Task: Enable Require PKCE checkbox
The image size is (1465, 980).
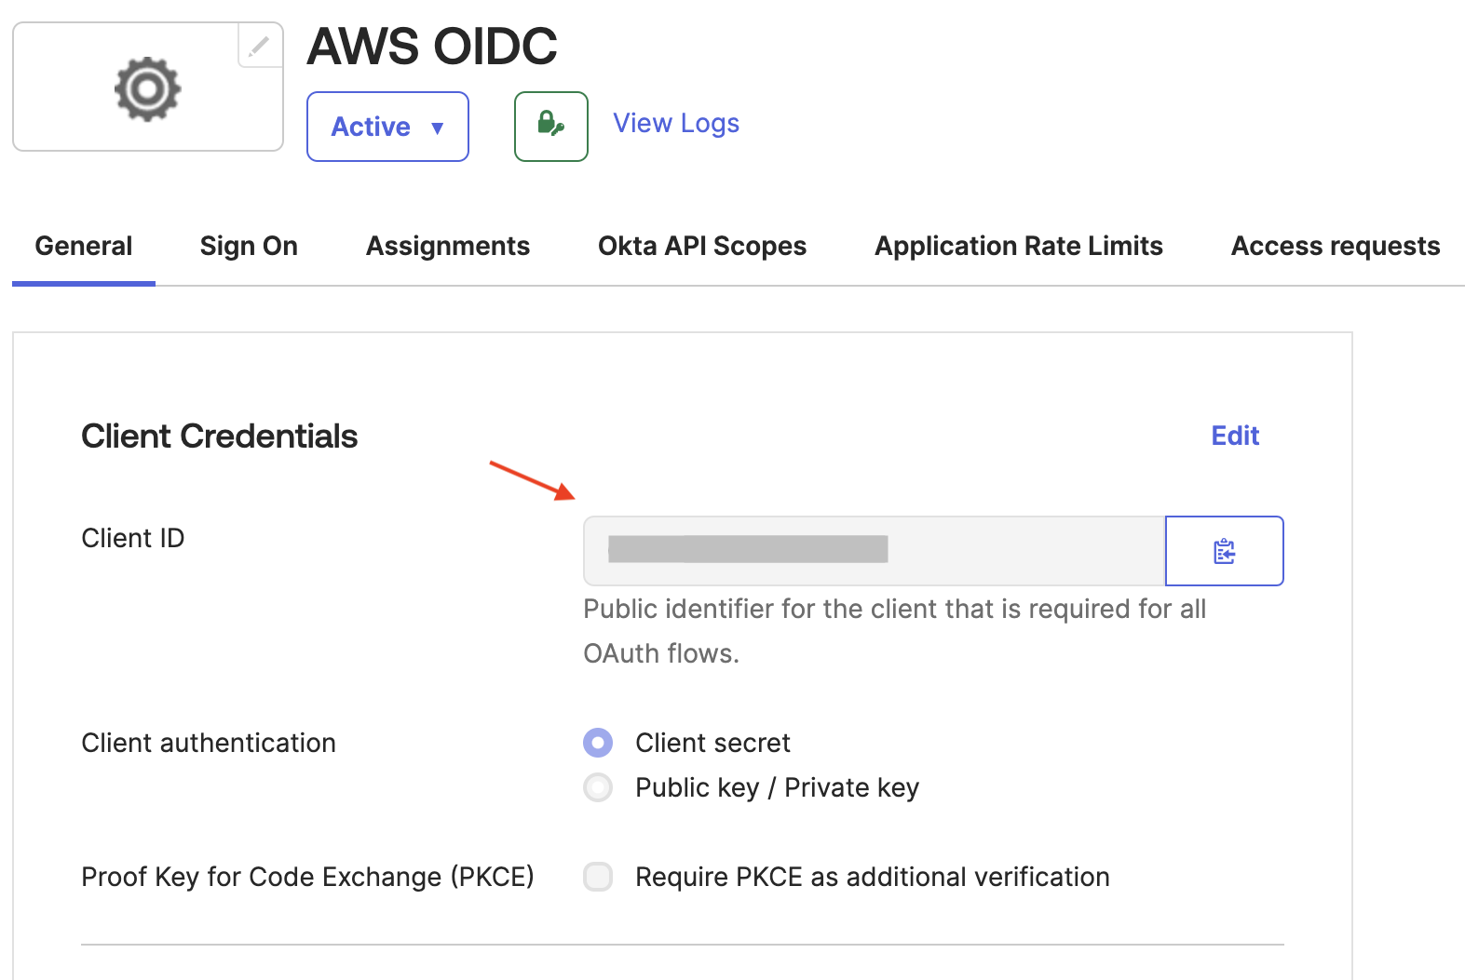Action: [x=598, y=877]
